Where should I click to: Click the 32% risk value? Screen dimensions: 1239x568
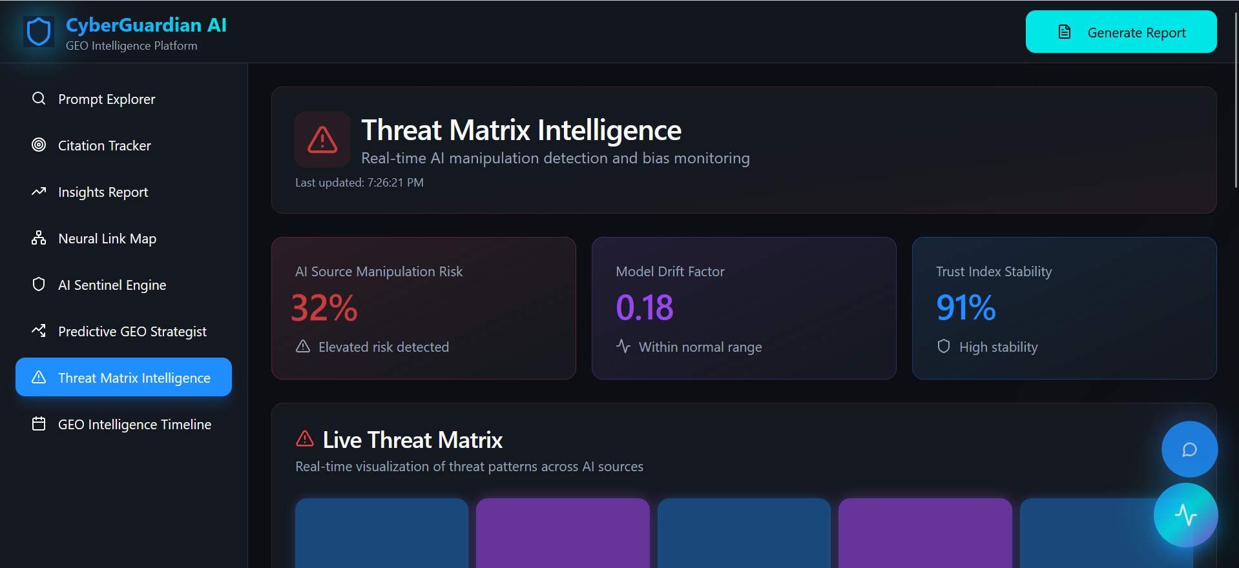pos(324,307)
